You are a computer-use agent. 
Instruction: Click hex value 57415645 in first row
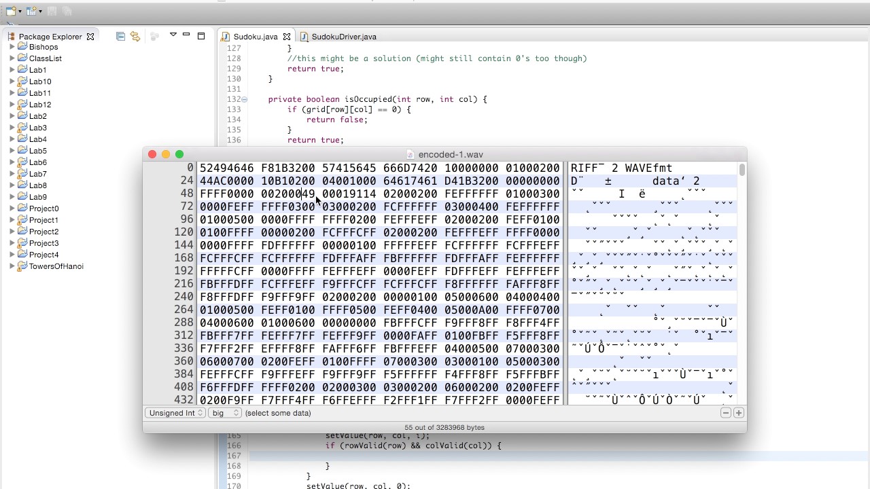pos(349,168)
